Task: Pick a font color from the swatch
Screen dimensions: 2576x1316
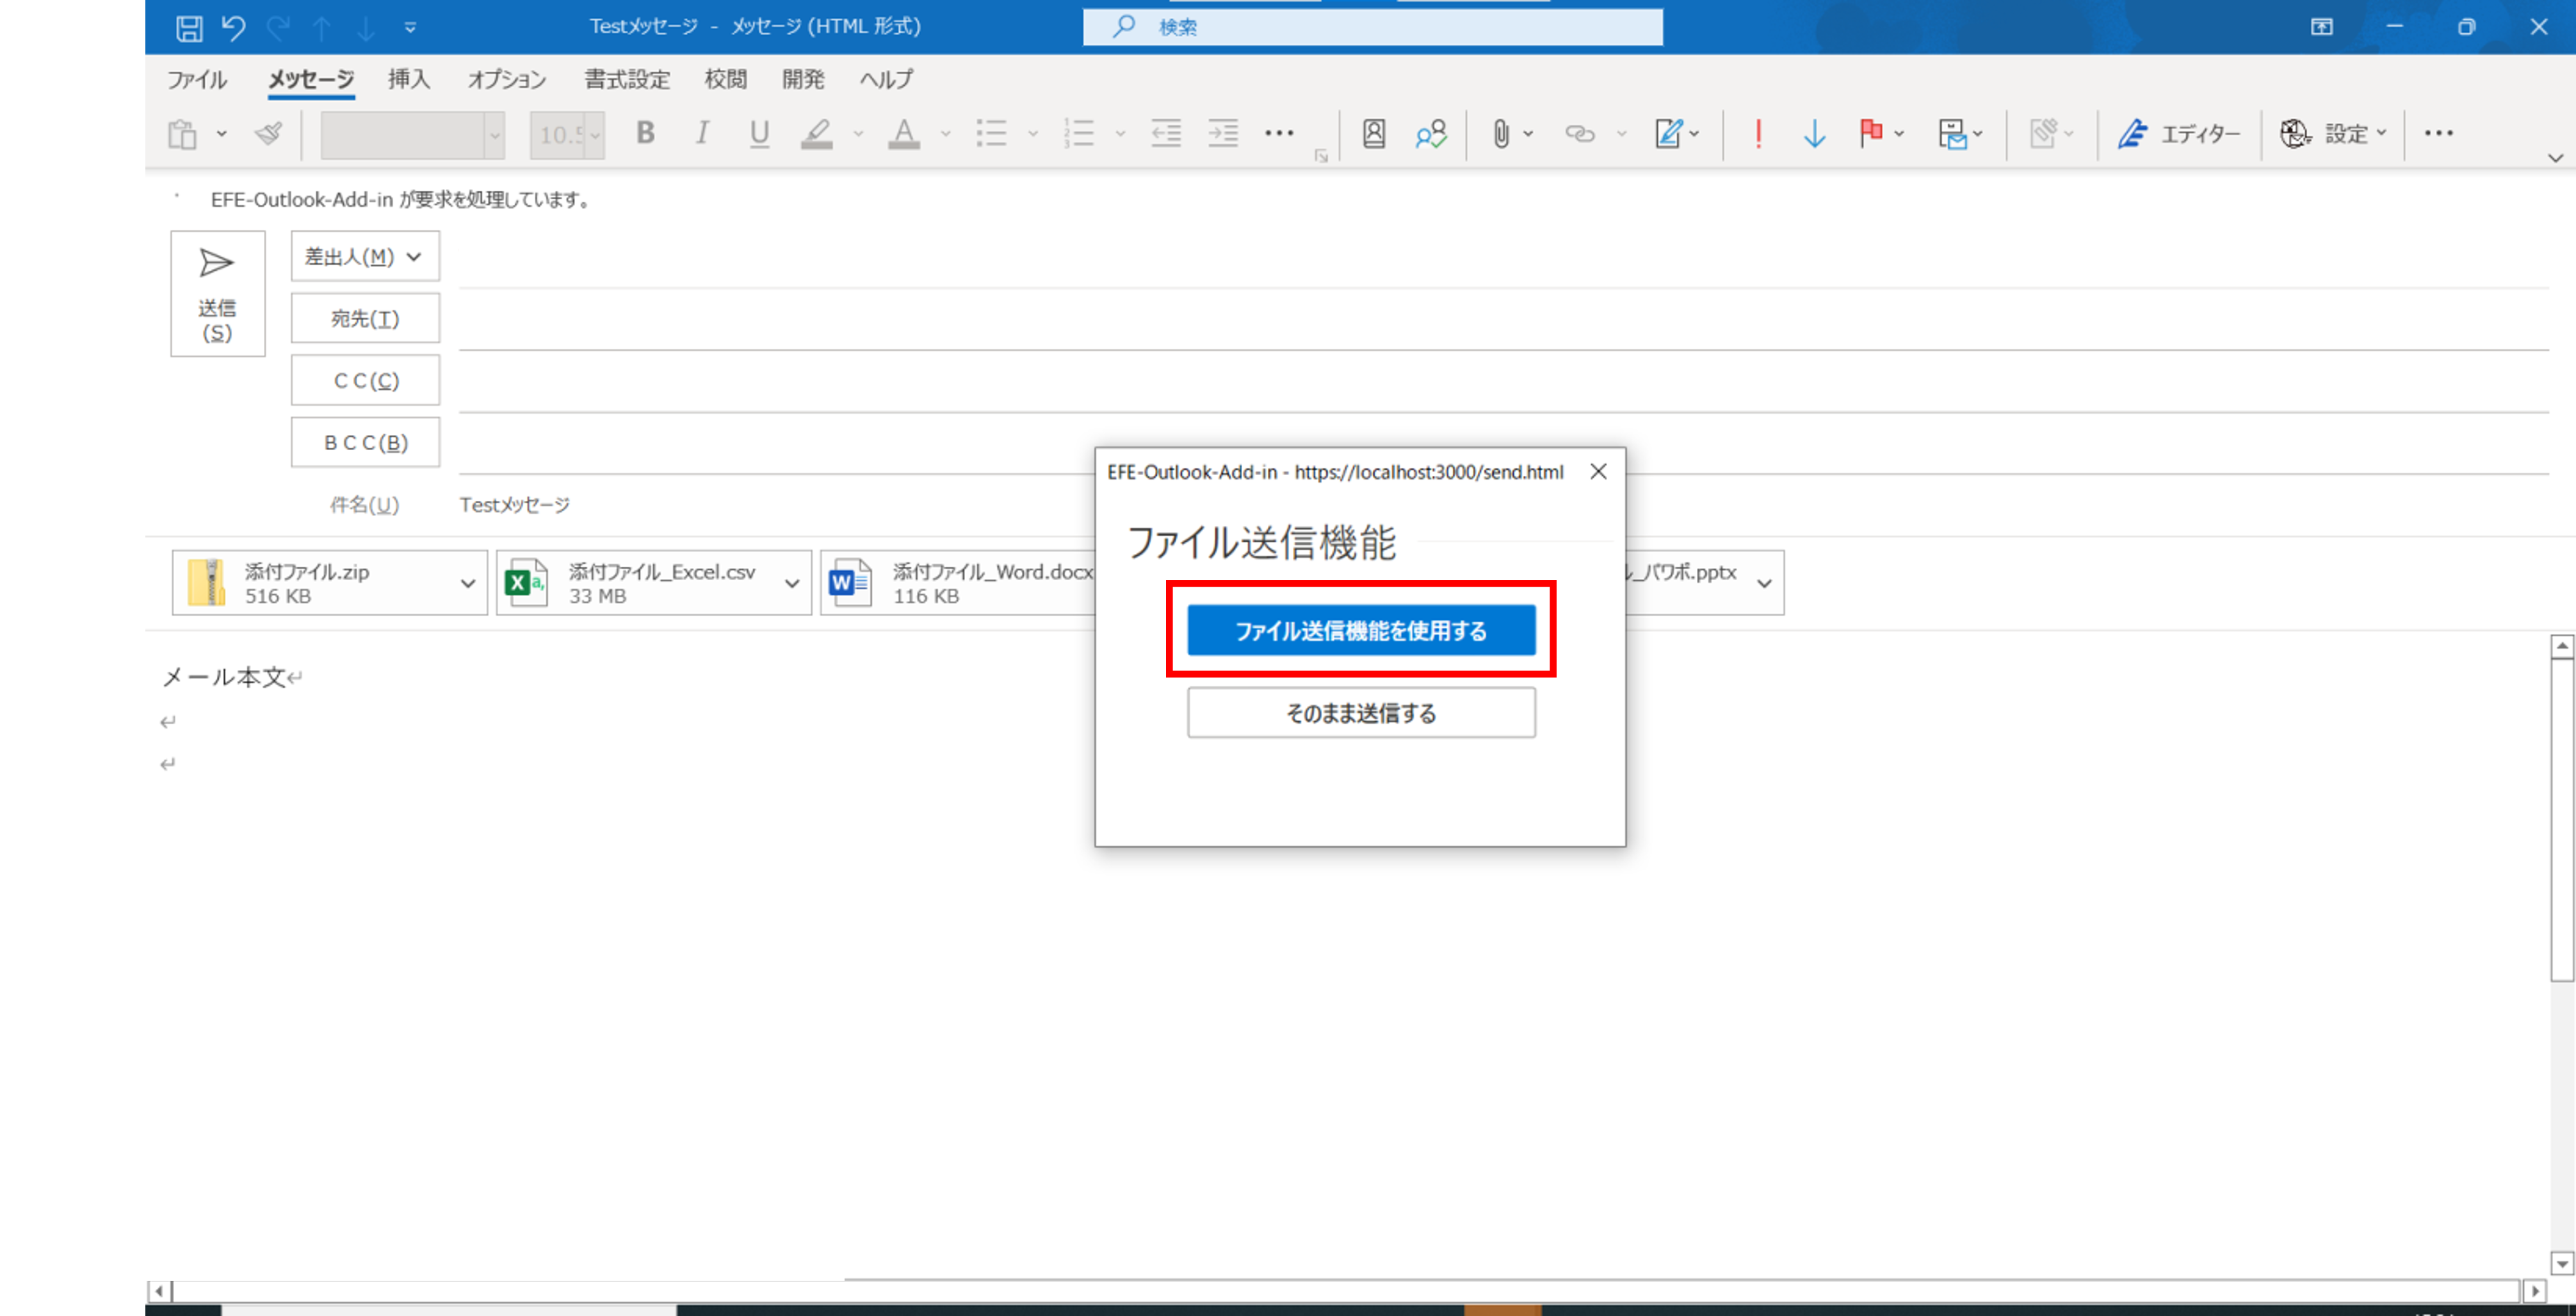Action: [x=903, y=133]
